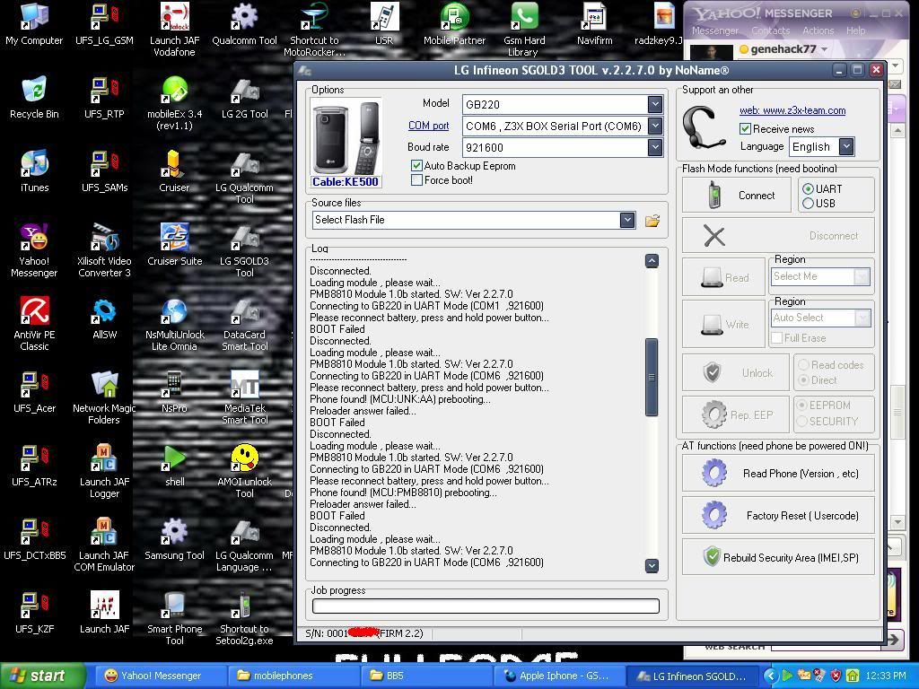
Task: Select the UART connection mode
Action: tap(809, 188)
